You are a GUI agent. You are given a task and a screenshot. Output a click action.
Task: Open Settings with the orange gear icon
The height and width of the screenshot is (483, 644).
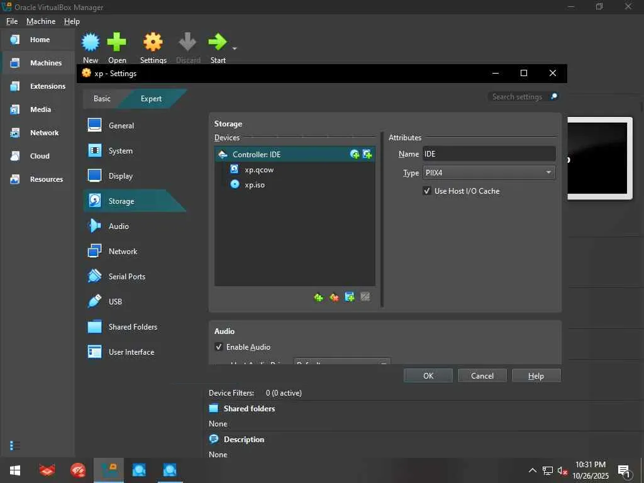(x=153, y=42)
